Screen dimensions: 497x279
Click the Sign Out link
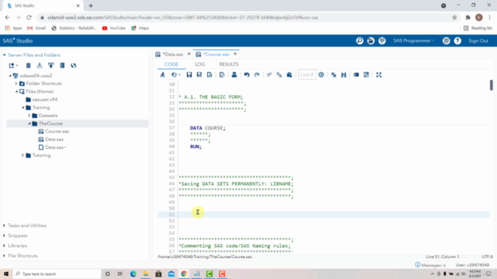click(478, 41)
